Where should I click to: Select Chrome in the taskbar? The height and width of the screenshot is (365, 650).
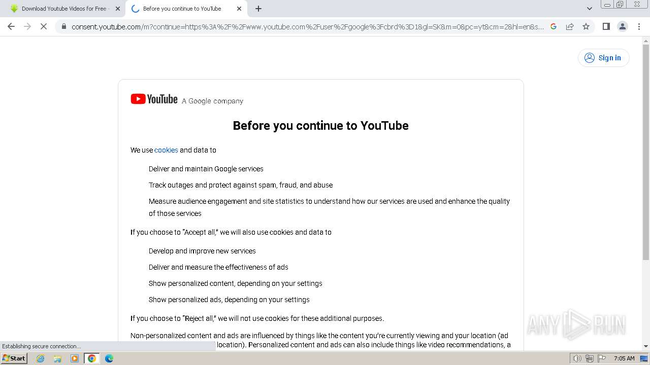pyautogui.click(x=91, y=358)
